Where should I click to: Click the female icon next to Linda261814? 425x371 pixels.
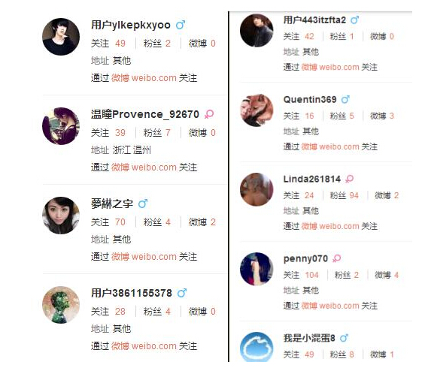point(349,179)
